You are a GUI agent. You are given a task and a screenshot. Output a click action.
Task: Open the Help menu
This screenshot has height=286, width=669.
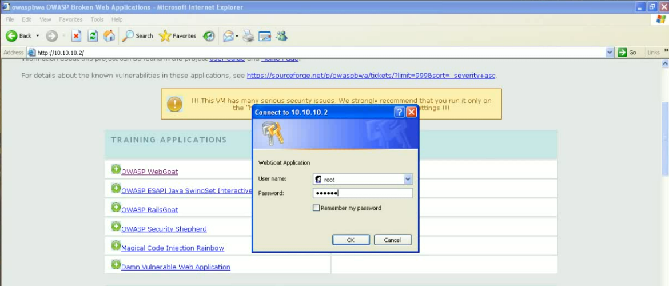pos(117,19)
